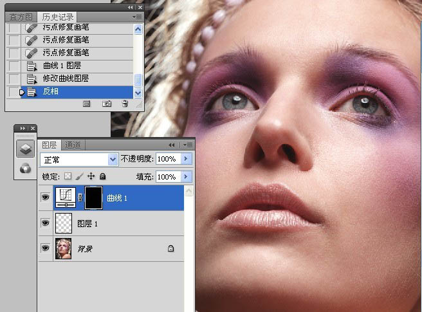Select the 修改曲线图层 history state

coord(77,78)
